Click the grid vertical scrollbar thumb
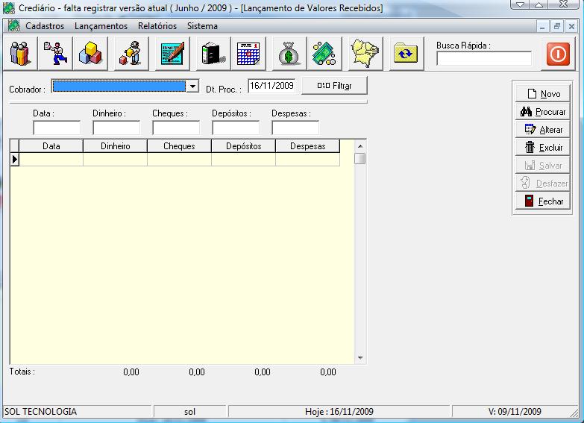Image resolution: width=584 pixels, height=423 pixels. coord(360,158)
